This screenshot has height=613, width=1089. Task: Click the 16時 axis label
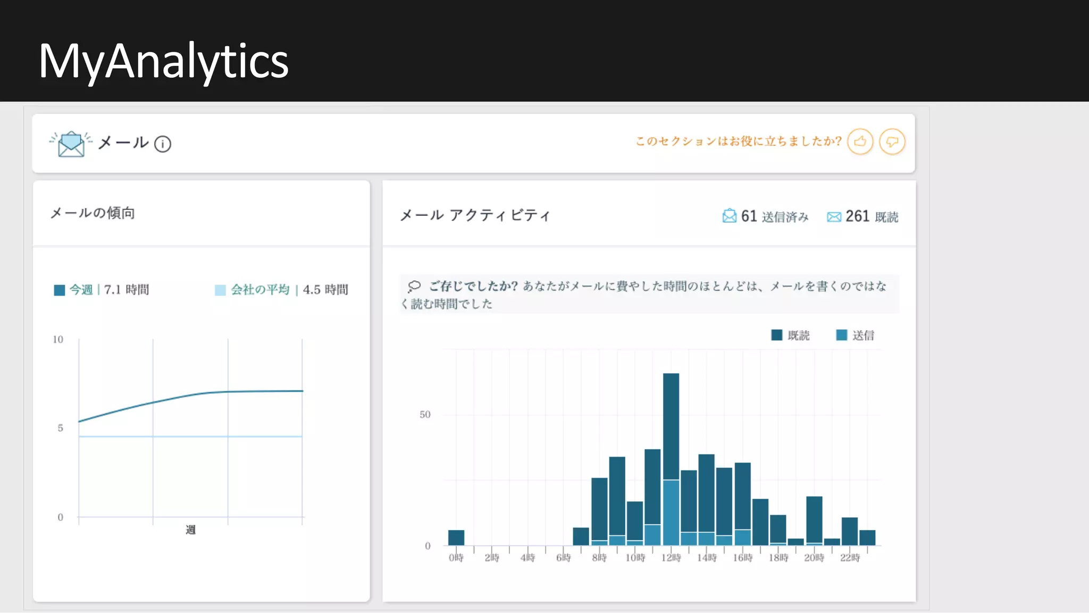tap(743, 558)
